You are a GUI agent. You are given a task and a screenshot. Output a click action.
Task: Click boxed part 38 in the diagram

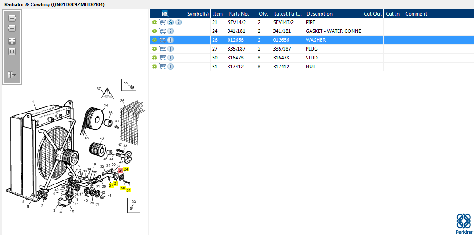(129, 85)
